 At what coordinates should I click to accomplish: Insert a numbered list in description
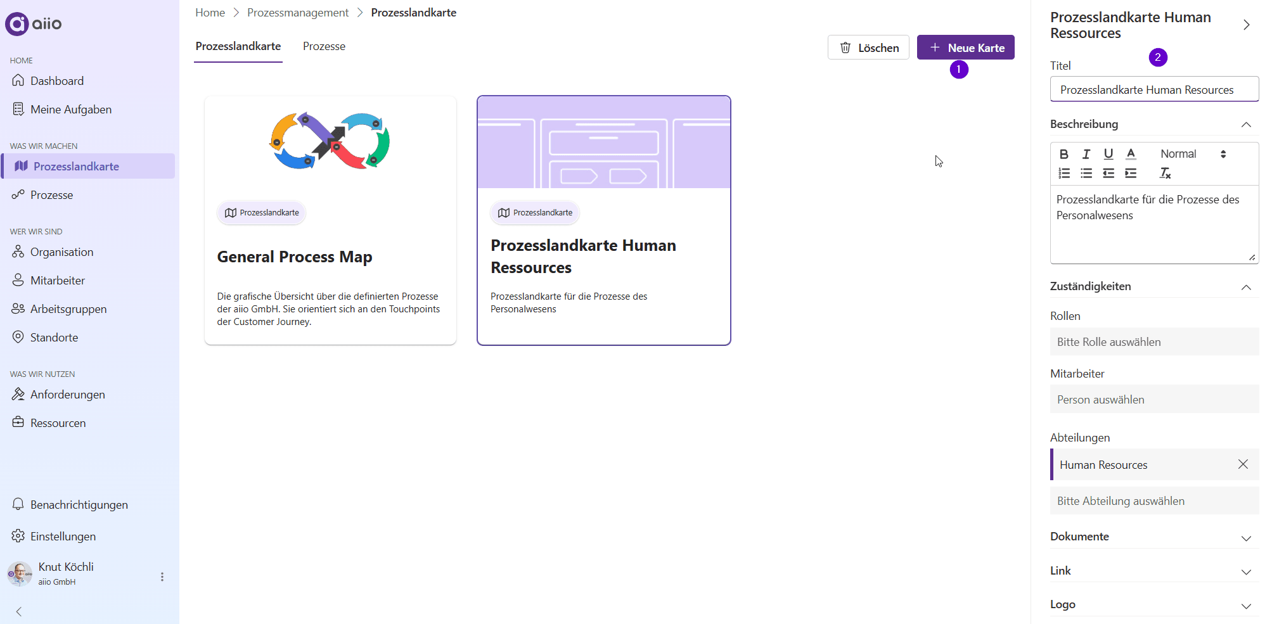[x=1064, y=173]
